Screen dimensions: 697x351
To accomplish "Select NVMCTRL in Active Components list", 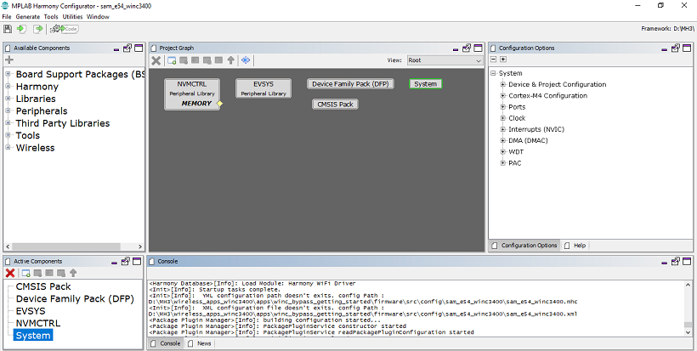I will tap(37, 323).
